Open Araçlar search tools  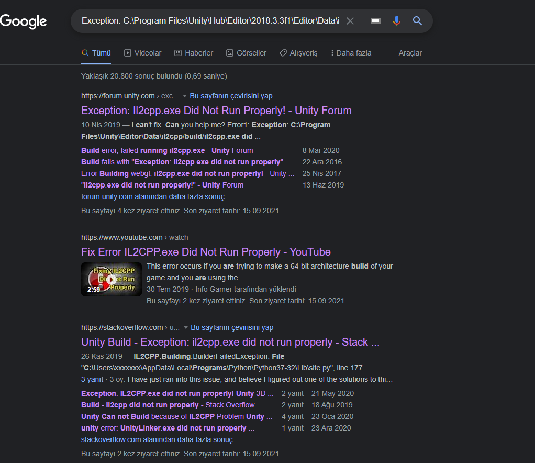410,53
